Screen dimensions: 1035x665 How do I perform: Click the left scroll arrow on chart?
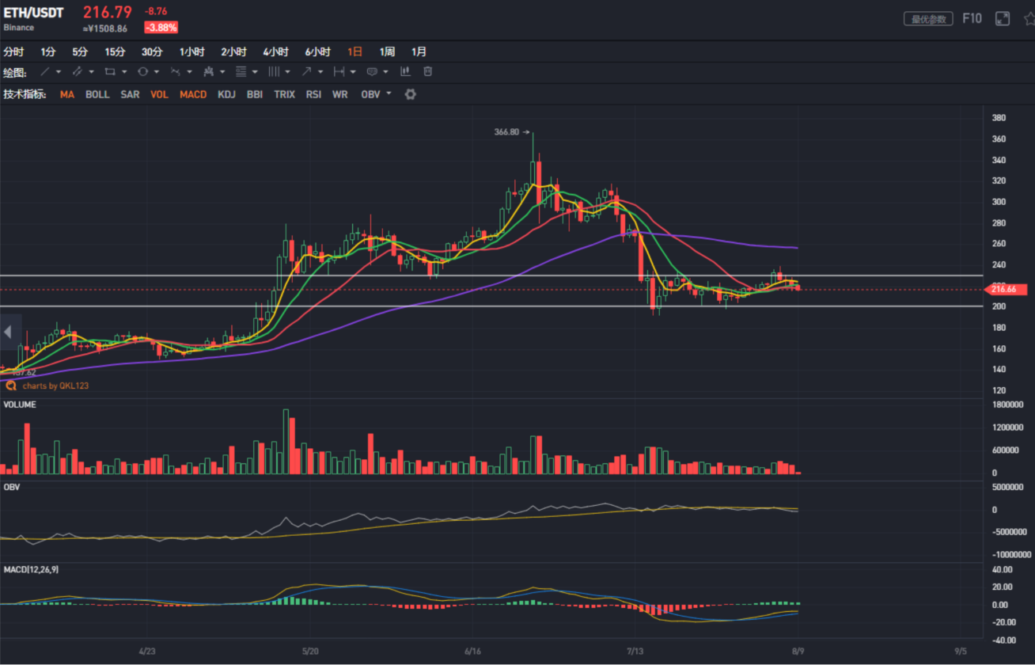[9, 332]
